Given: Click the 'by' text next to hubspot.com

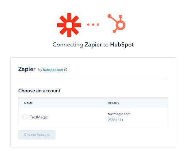Looking at the screenshot, I should click(40, 70).
